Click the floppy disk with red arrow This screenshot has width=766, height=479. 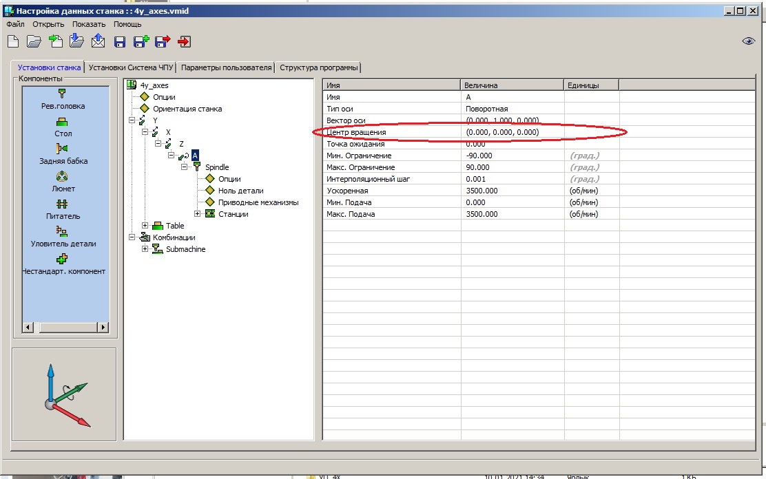[163, 41]
